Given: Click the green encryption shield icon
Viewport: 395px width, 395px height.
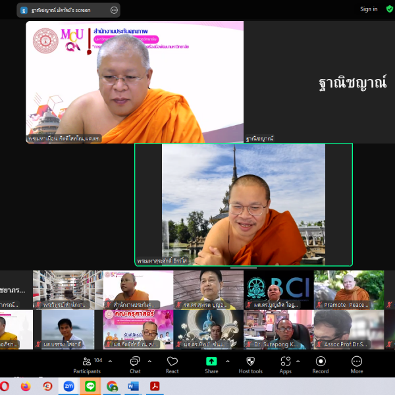Looking at the screenshot, I should (x=390, y=9).
